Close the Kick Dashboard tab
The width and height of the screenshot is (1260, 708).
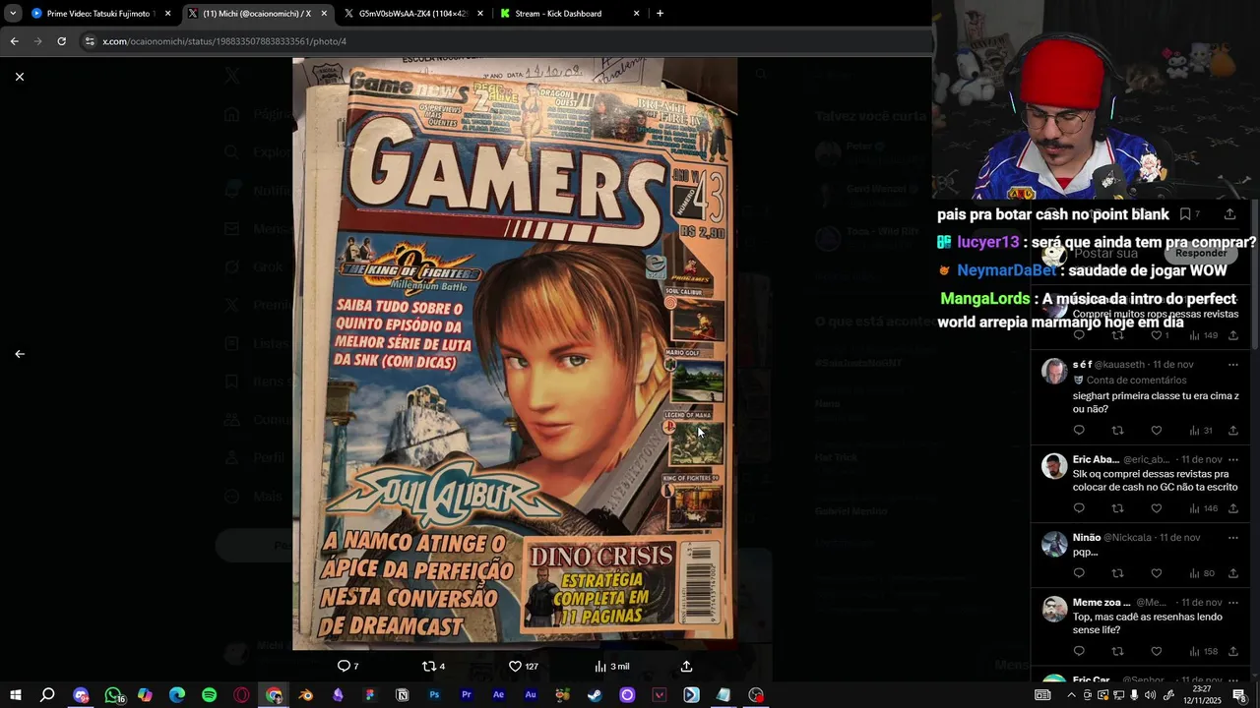pyautogui.click(x=636, y=14)
